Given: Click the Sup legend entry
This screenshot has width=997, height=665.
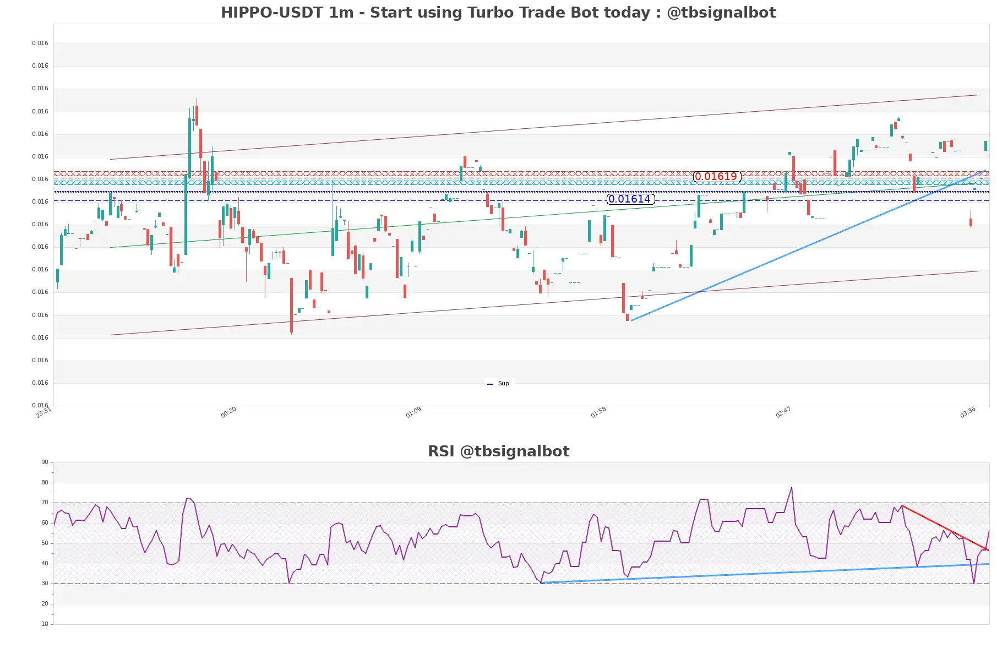Looking at the screenshot, I should pyautogui.click(x=499, y=383).
